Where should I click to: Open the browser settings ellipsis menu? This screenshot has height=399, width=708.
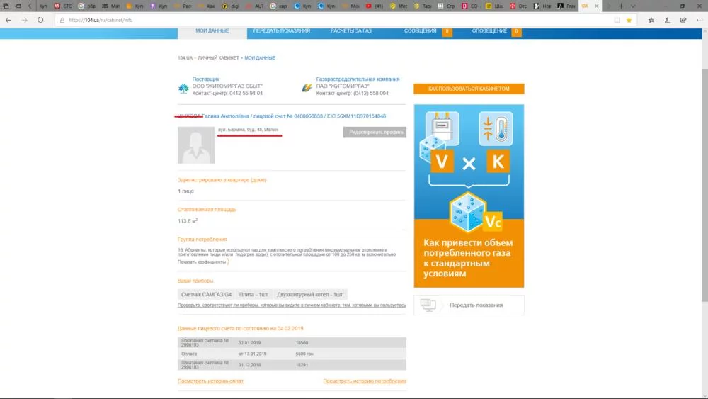700,20
